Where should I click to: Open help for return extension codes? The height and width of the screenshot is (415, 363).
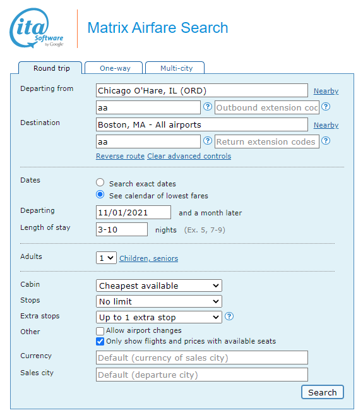[x=326, y=141]
